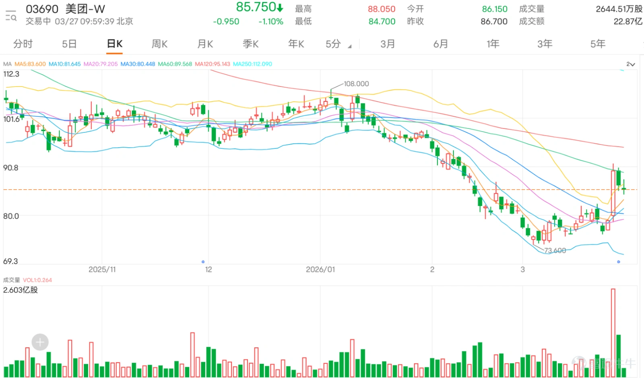Select the 日K daily chart tab

[115, 43]
